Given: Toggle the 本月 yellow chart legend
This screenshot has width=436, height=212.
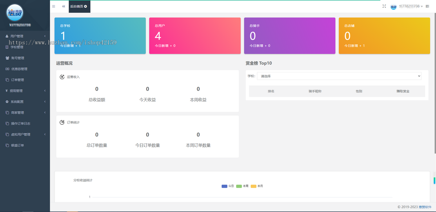Looking at the screenshot, I should 257,186.
